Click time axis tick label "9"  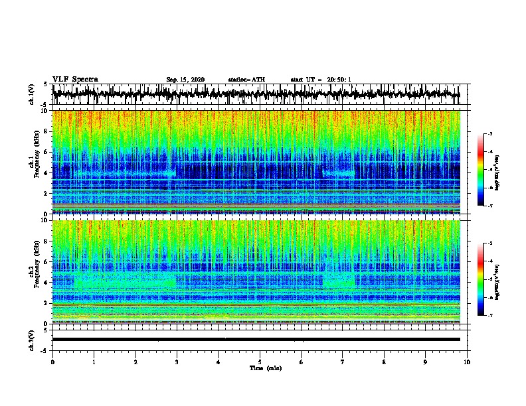[x=425, y=362]
